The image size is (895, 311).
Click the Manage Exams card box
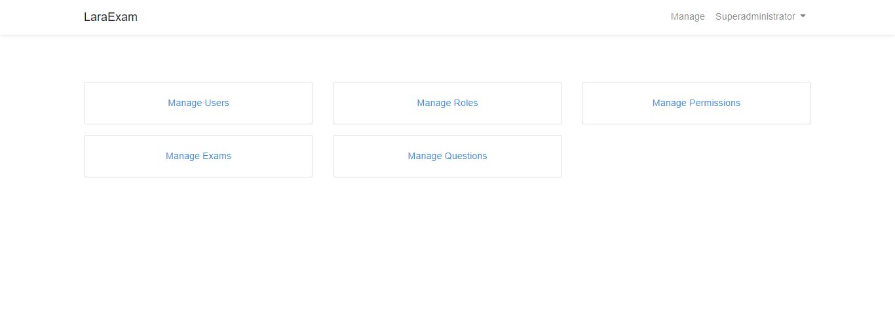click(x=199, y=156)
